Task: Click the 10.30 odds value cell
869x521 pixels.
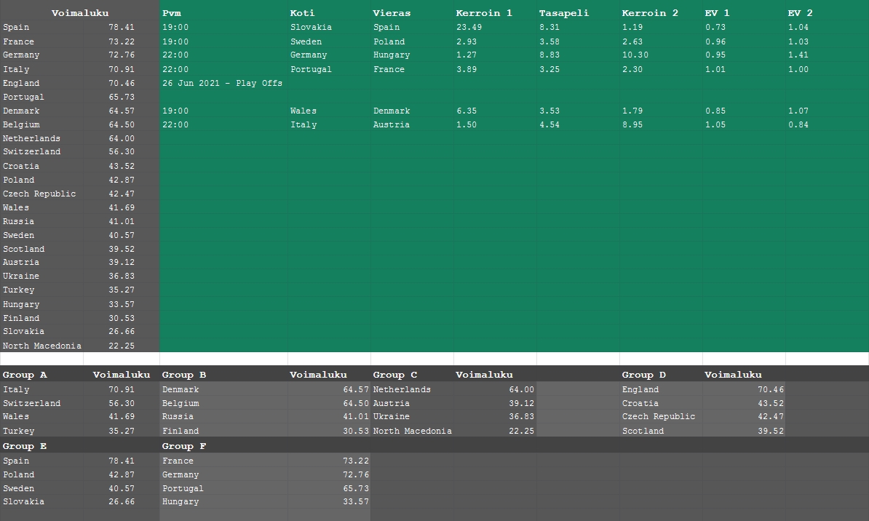Action: coord(635,55)
